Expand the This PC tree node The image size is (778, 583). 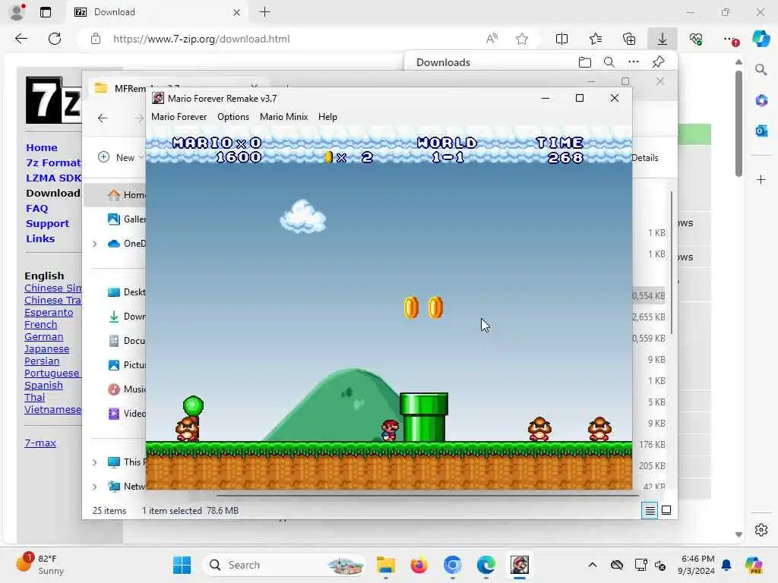[95, 462]
